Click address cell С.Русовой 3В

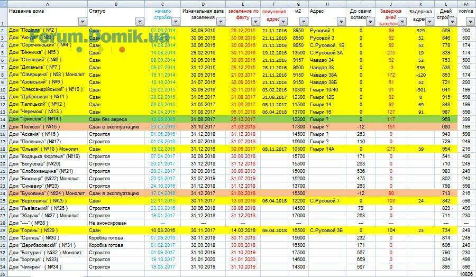point(327,230)
